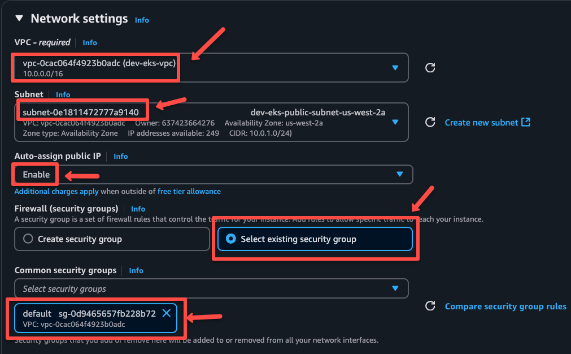Refresh the common security groups list
The width and height of the screenshot is (571, 354).
coord(430,306)
